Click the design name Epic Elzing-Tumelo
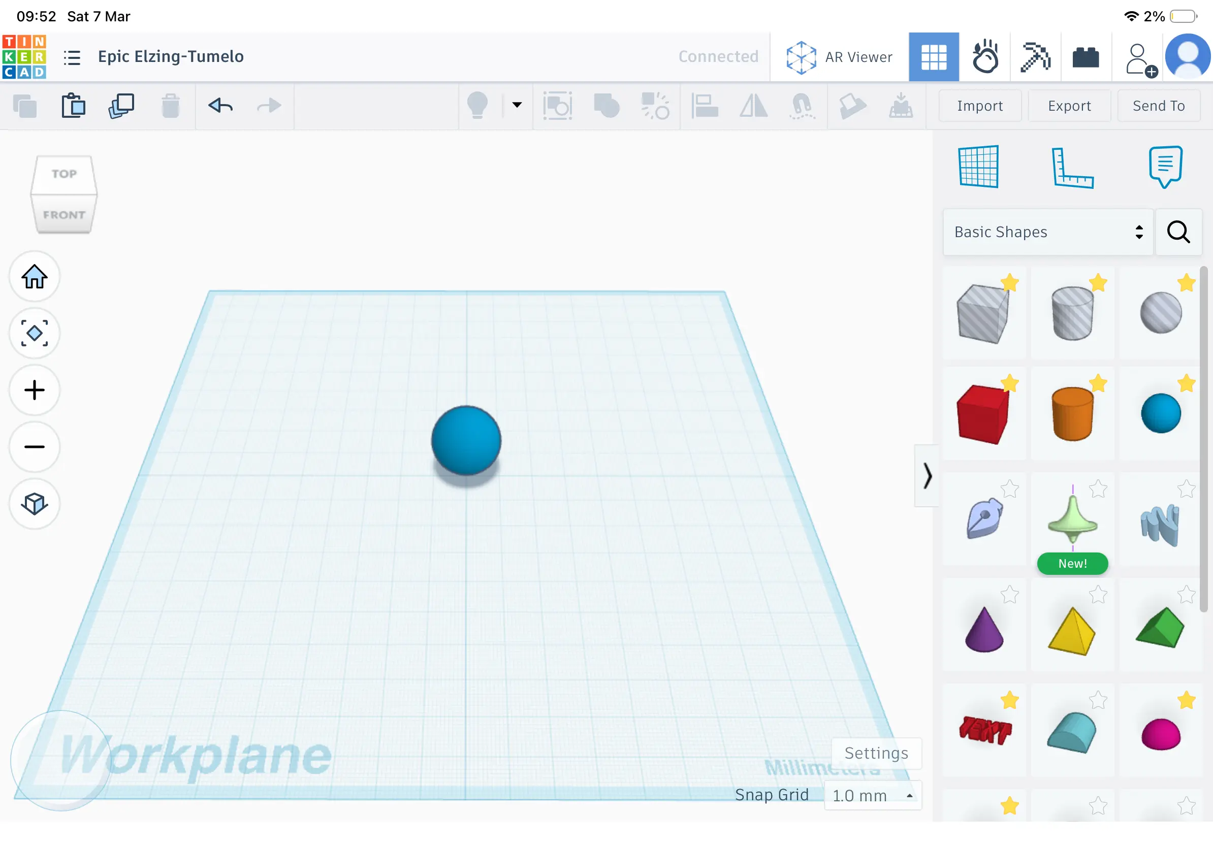The width and height of the screenshot is (1213, 847). pos(171,56)
